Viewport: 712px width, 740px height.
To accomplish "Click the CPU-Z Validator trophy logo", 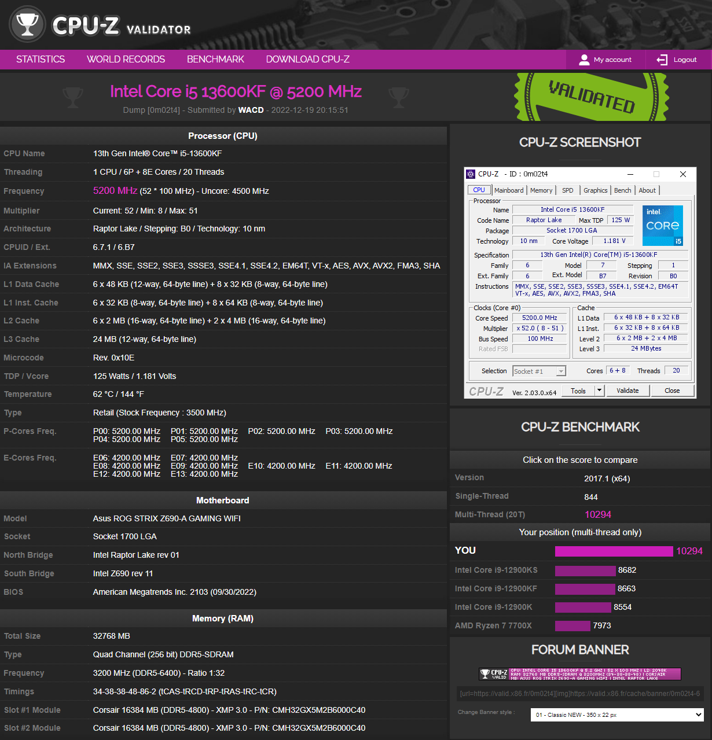I will click(x=27, y=24).
